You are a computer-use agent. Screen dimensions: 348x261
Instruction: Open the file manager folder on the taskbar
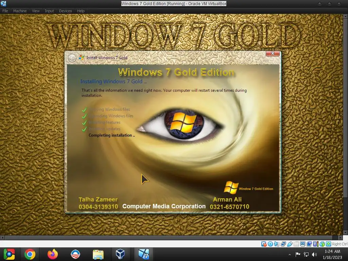[x=98, y=254]
